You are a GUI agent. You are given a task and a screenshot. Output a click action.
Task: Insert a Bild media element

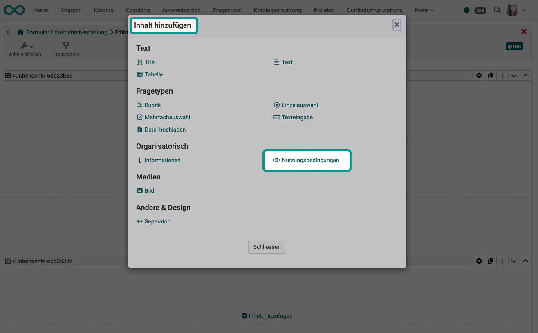click(146, 191)
